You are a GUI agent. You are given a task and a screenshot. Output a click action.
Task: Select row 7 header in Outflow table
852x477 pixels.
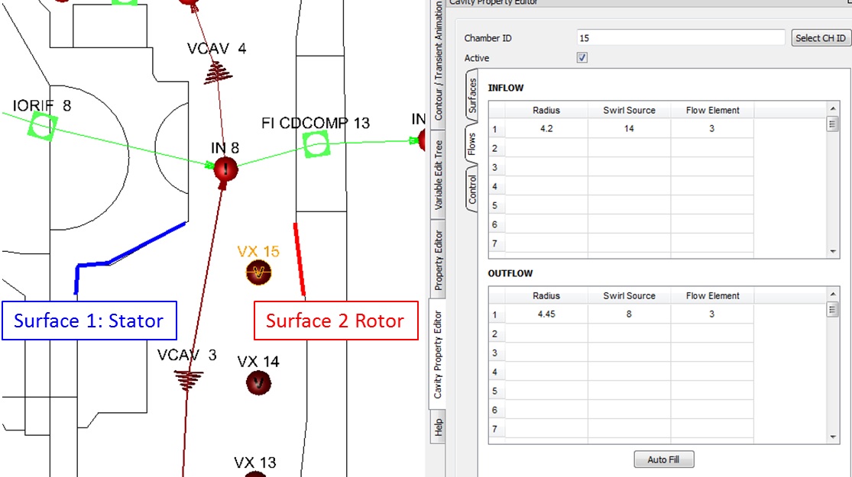[x=497, y=429]
